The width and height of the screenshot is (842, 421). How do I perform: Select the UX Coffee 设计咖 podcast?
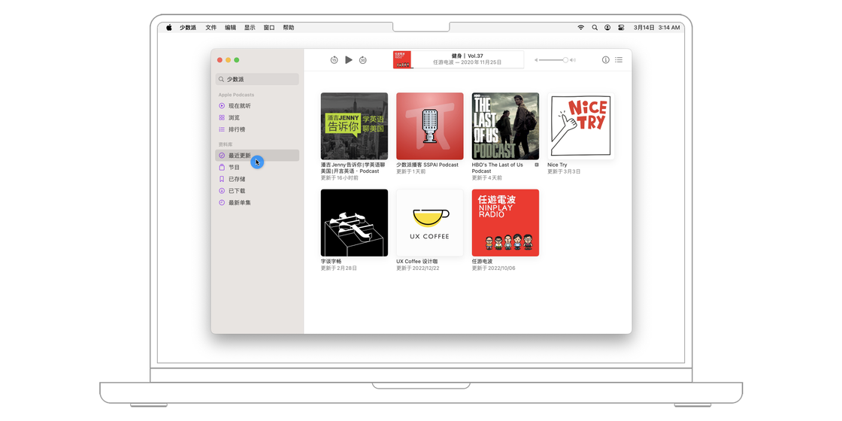430,223
